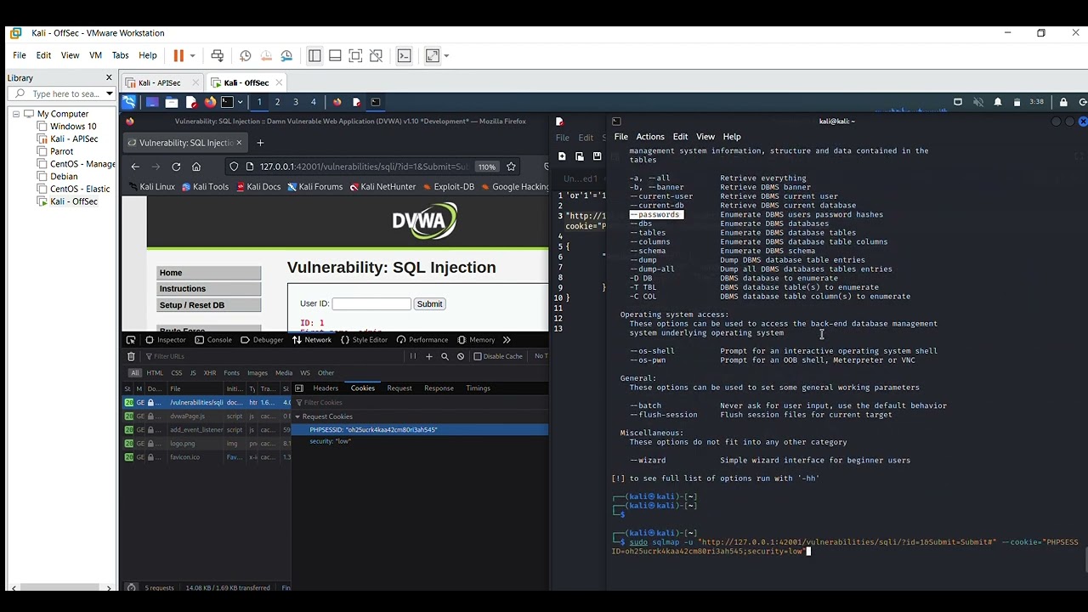Screen dimensions: 1088x612
Task: Show more devtools tabs chevron
Action: point(507,340)
